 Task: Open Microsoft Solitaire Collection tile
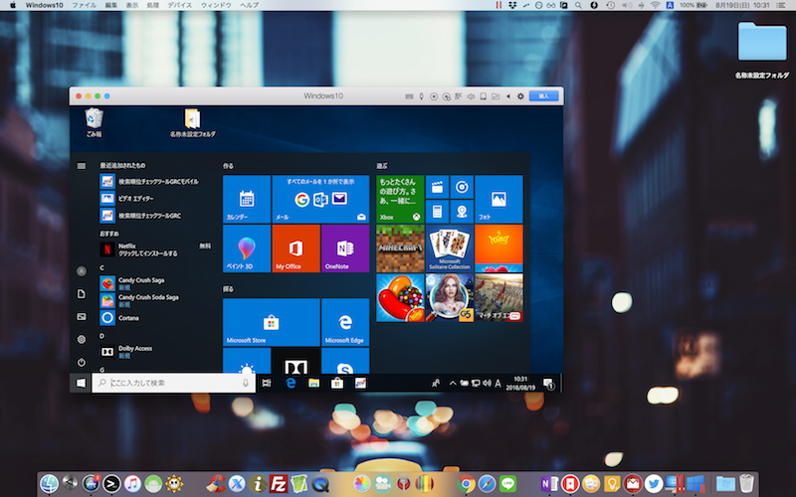coord(450,248)
